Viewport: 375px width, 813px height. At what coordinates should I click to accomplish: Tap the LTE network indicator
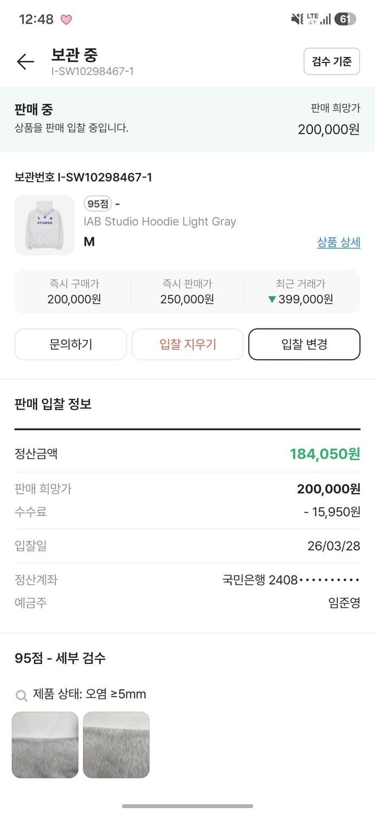coord(312,18)
